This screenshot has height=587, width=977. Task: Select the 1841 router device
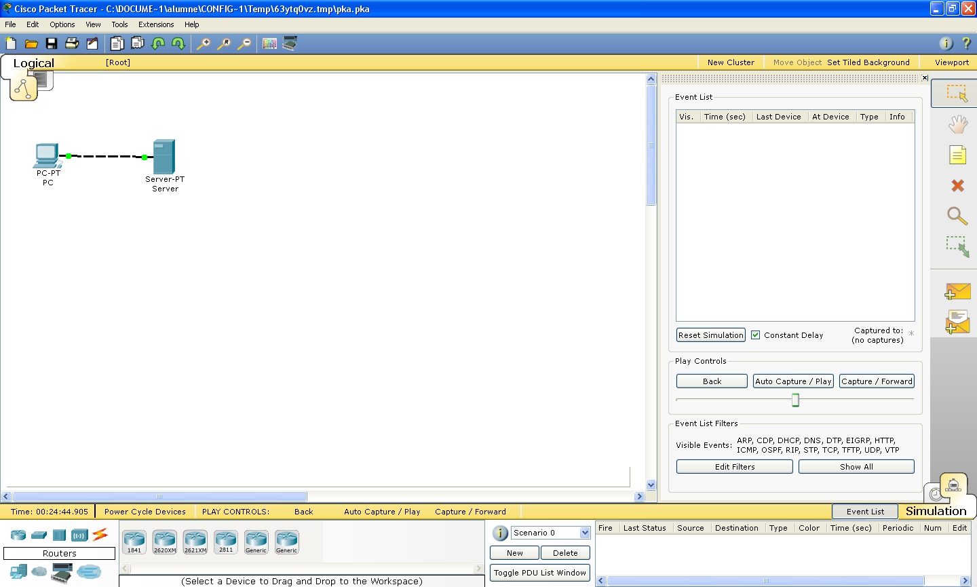click(134, 542)
